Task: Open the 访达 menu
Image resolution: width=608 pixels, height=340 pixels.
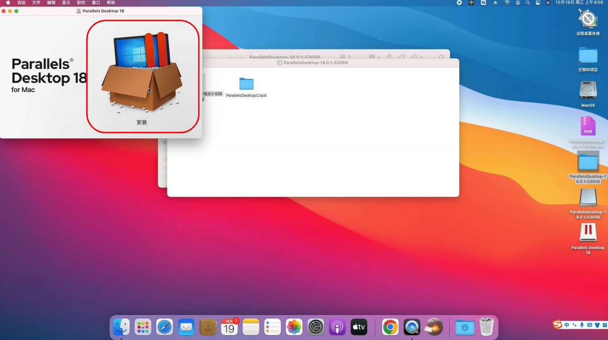Action: 21,3
